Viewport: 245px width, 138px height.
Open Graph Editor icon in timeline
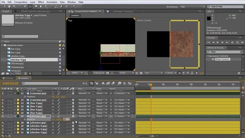pos(129,84)
